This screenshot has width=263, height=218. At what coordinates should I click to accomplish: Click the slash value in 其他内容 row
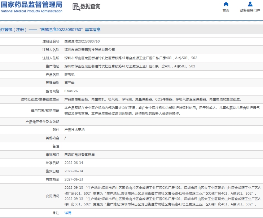(x=65, y=138)
